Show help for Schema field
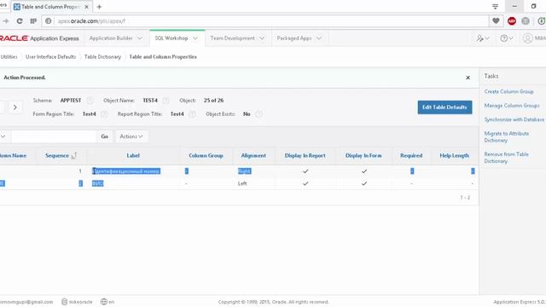 (90, 101)
